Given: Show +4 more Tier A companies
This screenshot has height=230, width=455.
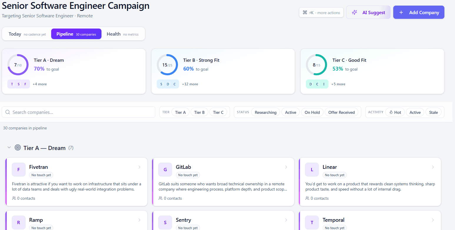Looking at the screenshot, I should [40, 84].
